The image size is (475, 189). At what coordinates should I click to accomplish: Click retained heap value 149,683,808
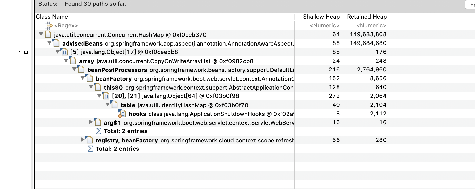click(x=368, y=34)
